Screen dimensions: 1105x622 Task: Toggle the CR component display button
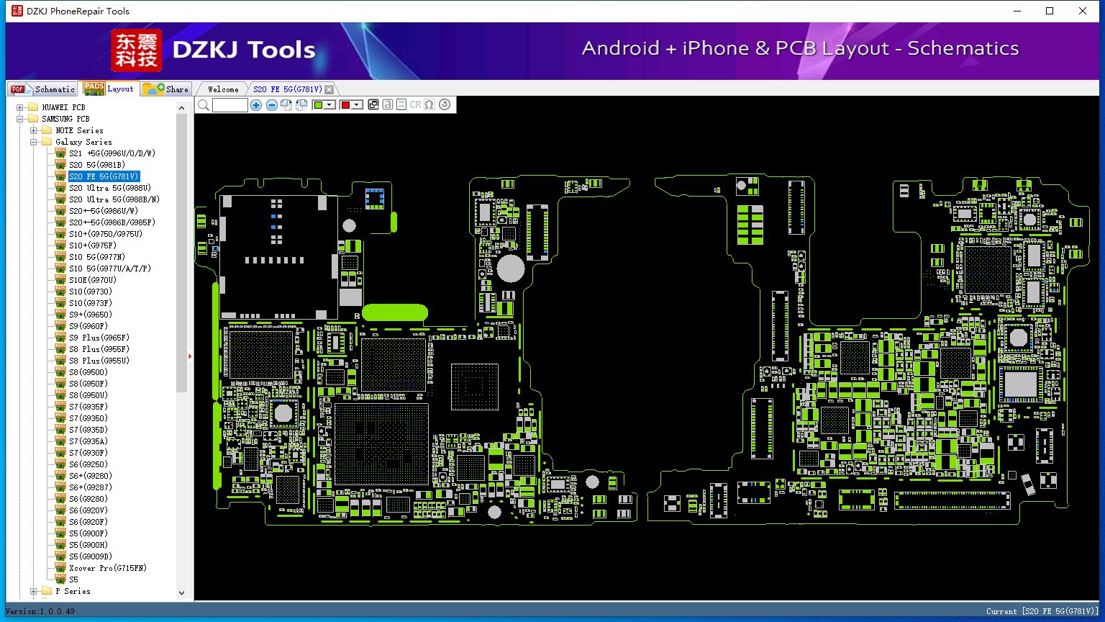(415, 105)
